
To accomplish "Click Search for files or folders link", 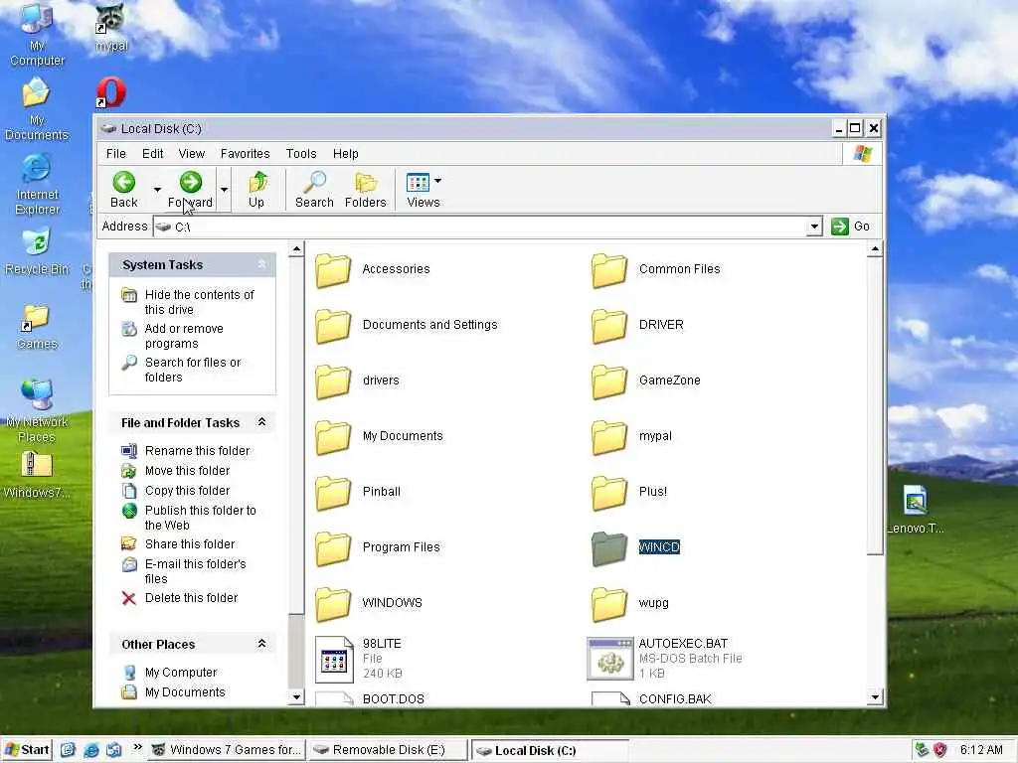I will click(x=192, y=370).
